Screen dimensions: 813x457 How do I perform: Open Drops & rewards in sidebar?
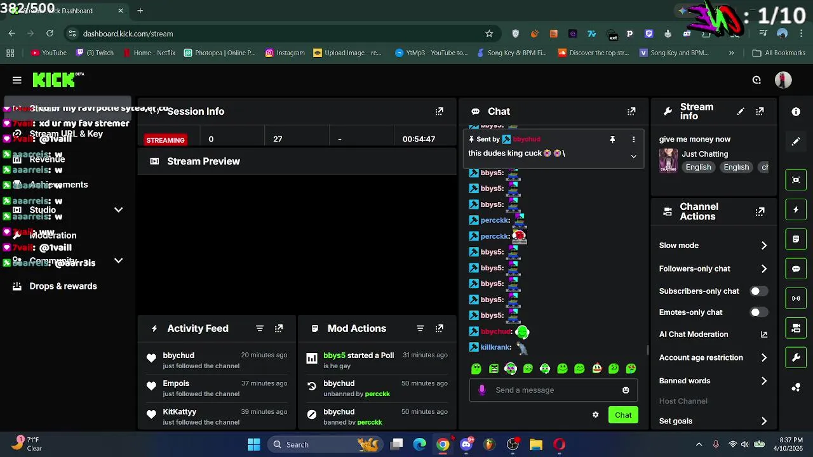[x=68, y=286]
